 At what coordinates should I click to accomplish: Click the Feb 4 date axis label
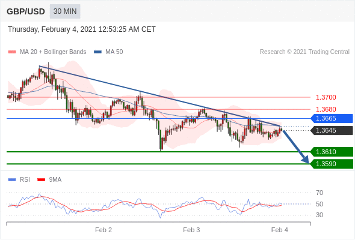coord(280,230)
